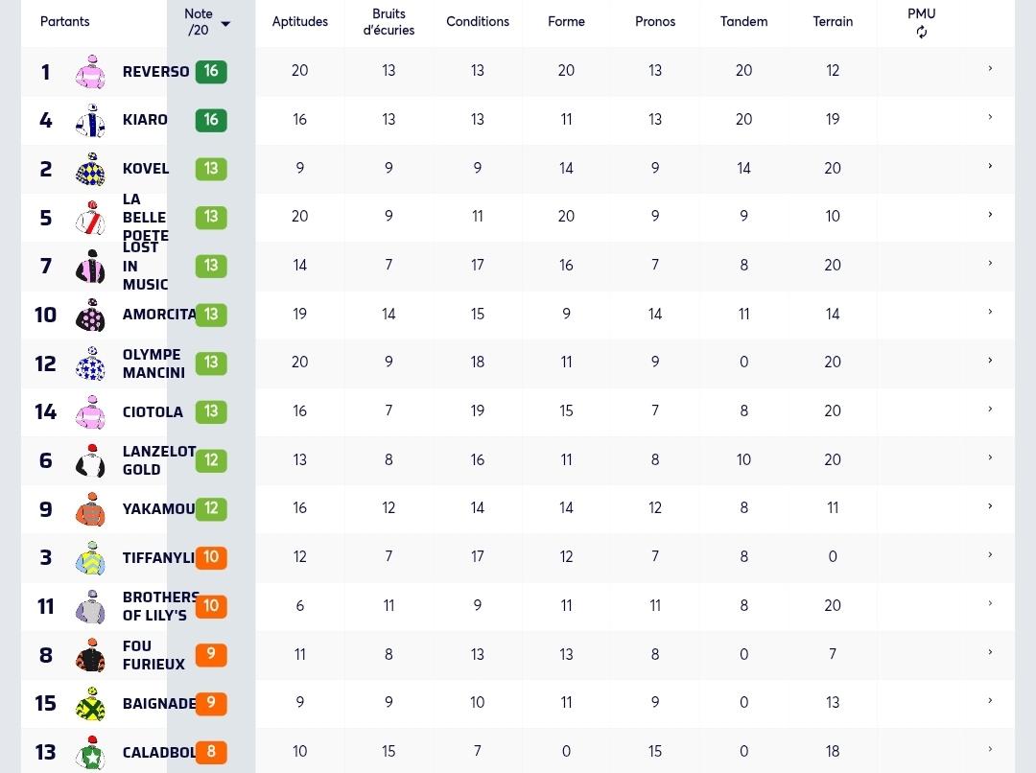Open the Note /20 sort dropdown arrow

point(225,24)
